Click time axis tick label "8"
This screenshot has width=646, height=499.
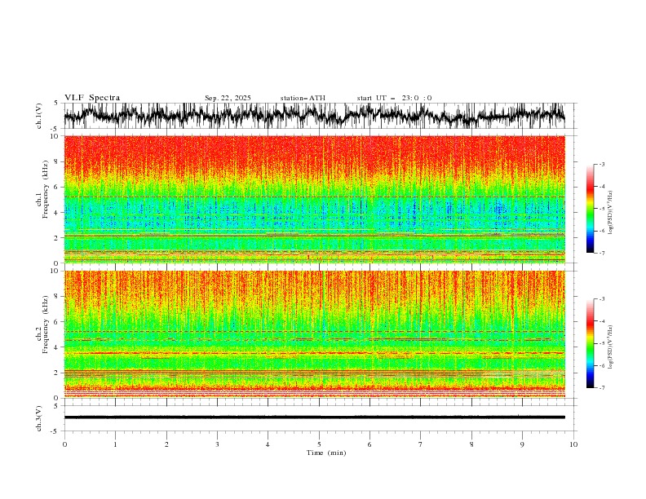[471, 444]
